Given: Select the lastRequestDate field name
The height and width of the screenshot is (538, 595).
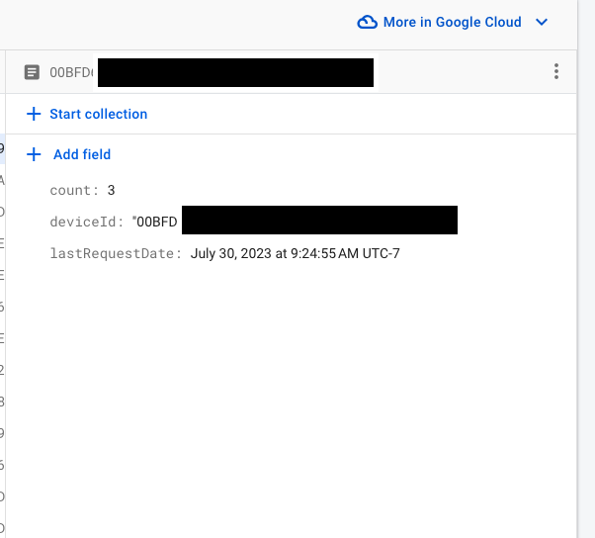Looking at the screenshot, I should click(116, 254).
